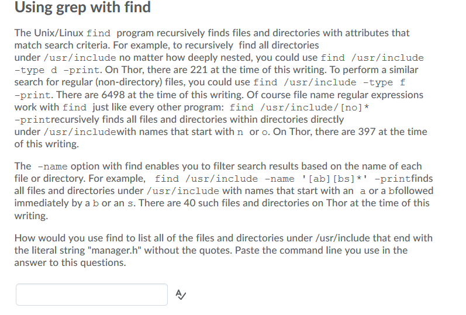Click the number 40 in the second paragraph
466x315 pixels.
tap(189, 203)
